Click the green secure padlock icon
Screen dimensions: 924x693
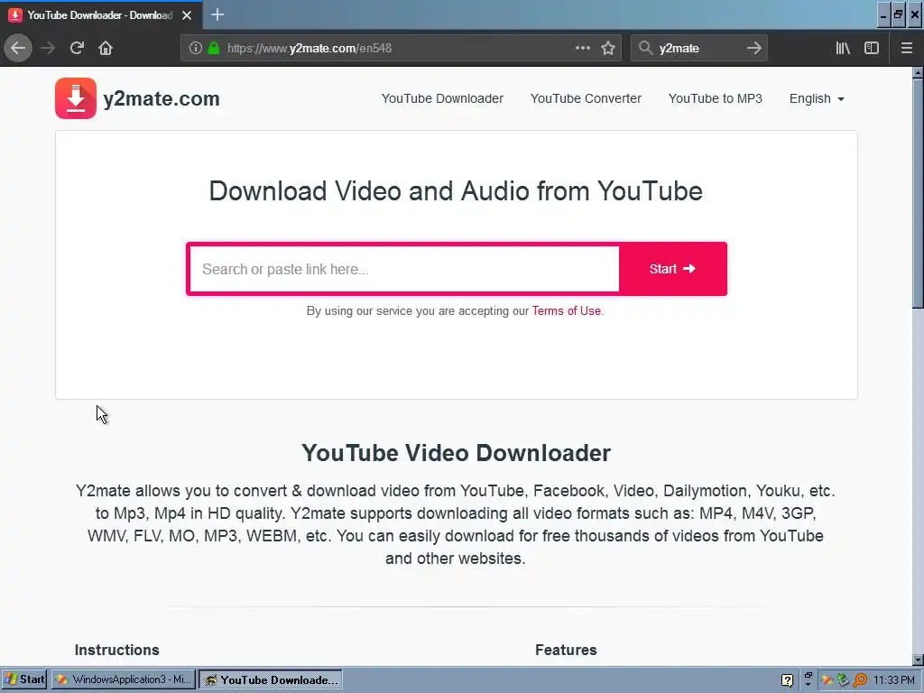coord(214,48)
